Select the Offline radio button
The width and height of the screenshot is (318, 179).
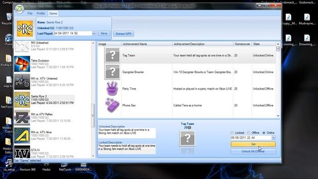point(248,133)
